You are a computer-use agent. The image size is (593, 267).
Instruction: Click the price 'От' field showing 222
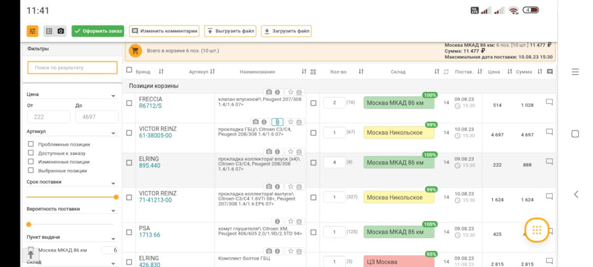click(x=48, y=117)
